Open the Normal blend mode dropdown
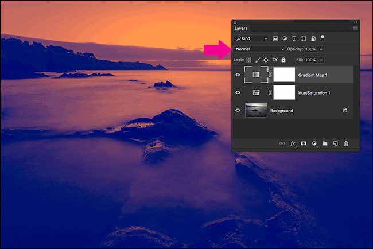This screenshot has width=373, height=249. coord(259,49)
